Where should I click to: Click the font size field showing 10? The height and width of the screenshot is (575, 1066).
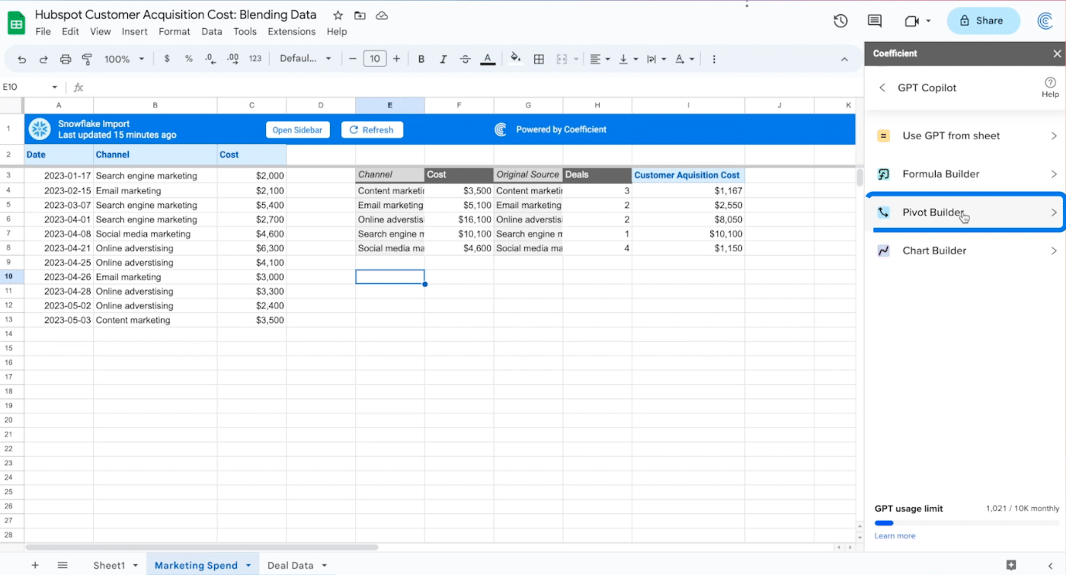(374, 59)
